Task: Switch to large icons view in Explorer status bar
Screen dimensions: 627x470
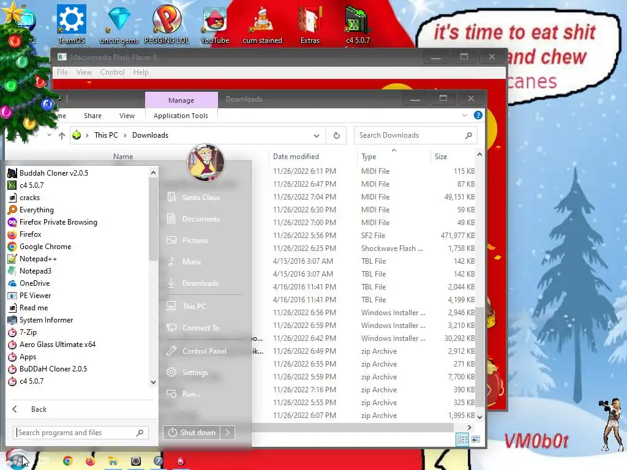Action: coord(475,439)
